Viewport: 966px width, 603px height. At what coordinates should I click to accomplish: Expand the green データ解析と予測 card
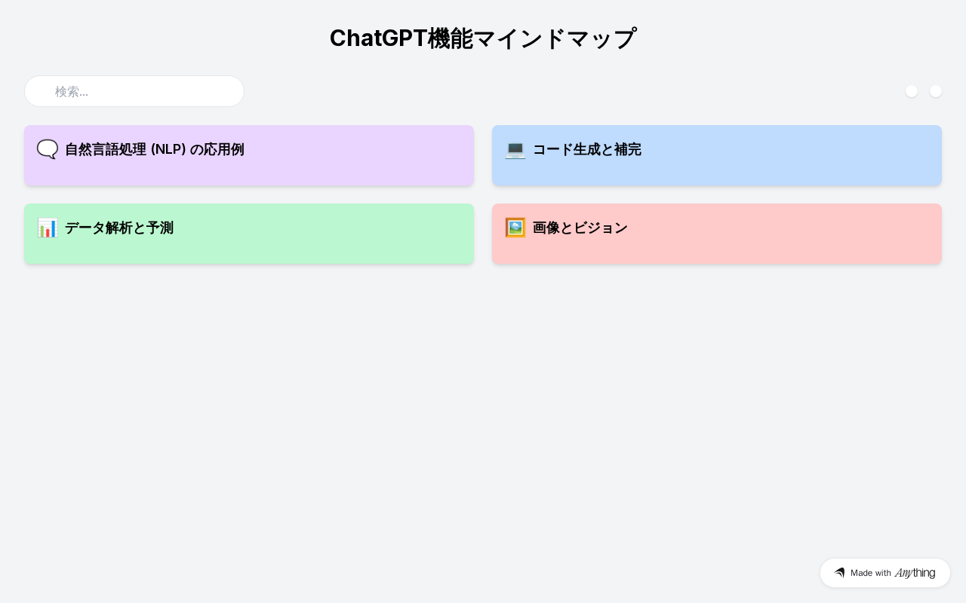249,234
